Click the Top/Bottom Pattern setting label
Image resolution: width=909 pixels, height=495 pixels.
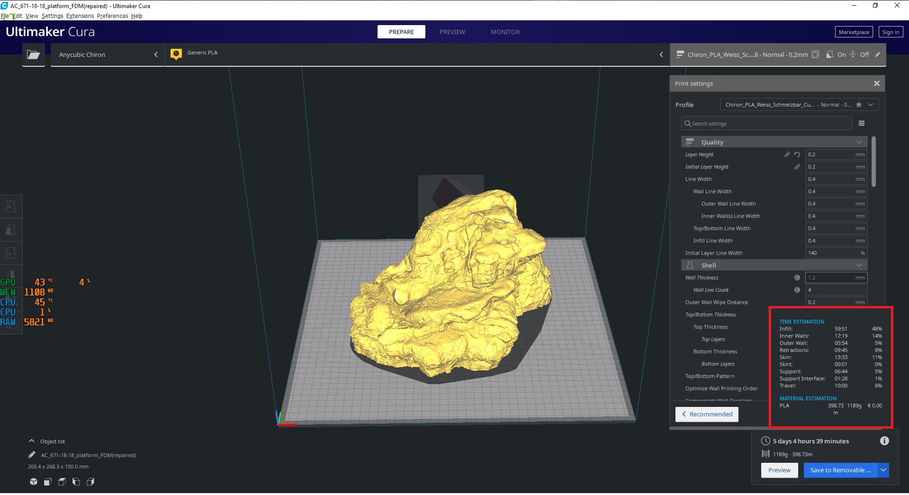point(710,376)
